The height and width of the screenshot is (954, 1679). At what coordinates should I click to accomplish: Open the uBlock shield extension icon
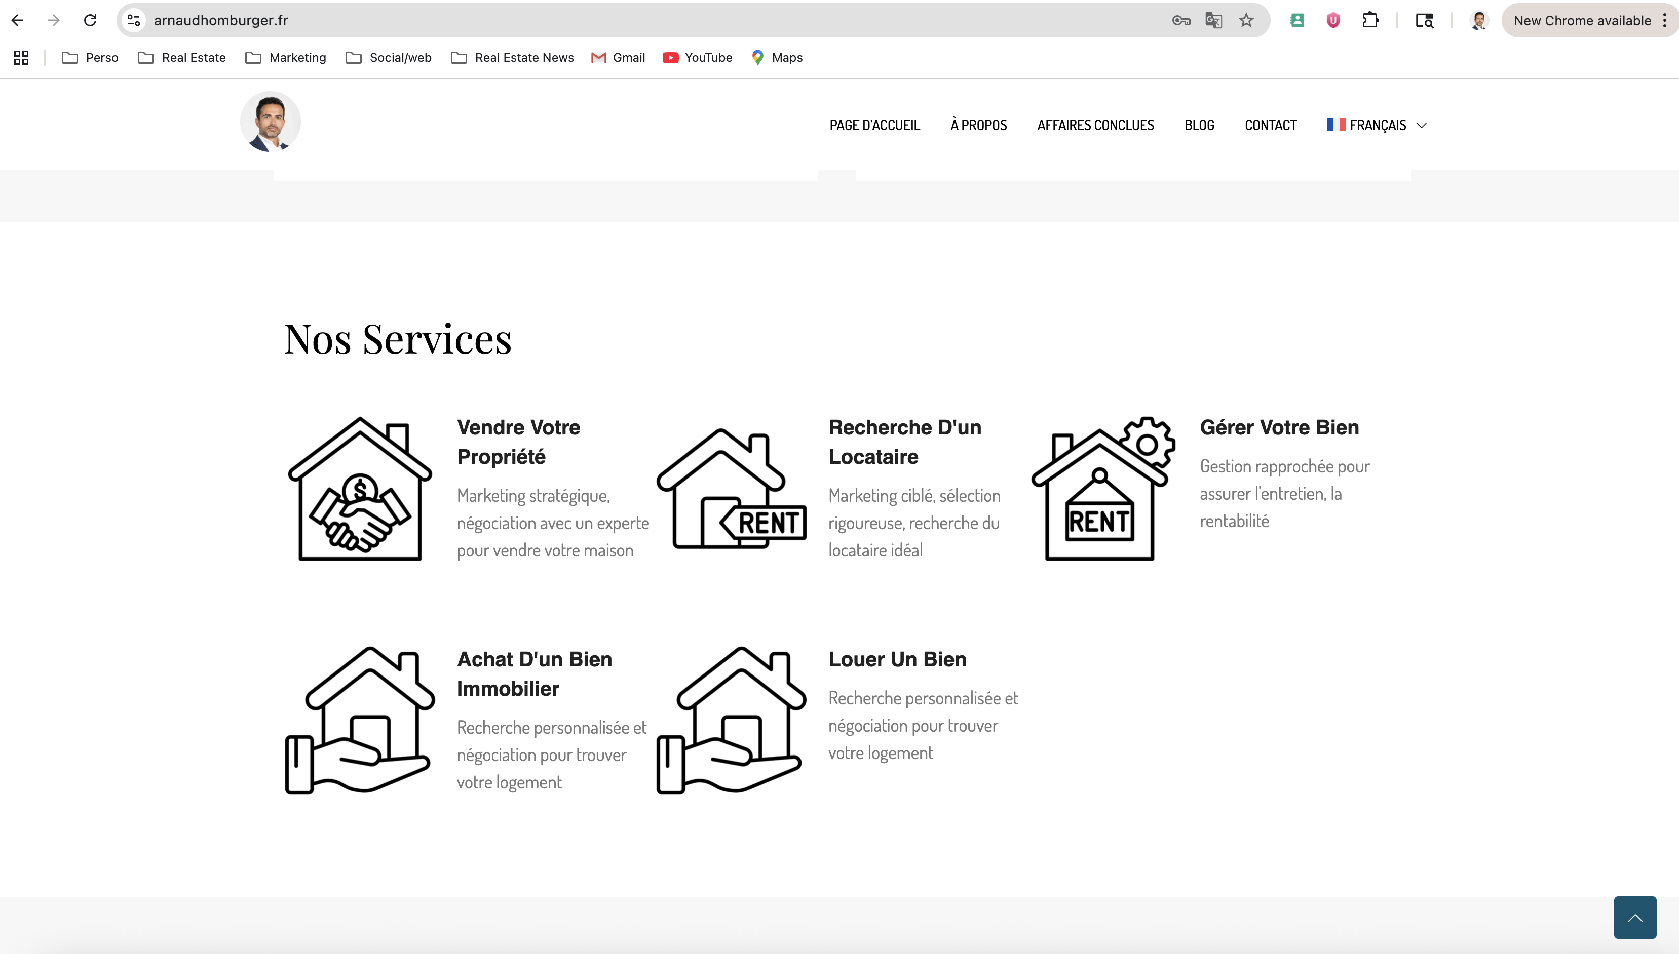[1333, 20]
